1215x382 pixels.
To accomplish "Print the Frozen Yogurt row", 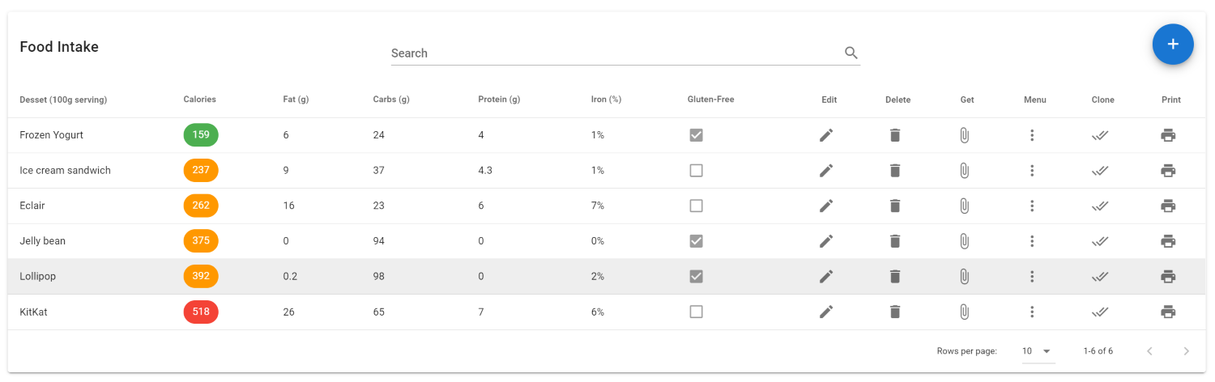I will click(x=1168, y=135).
